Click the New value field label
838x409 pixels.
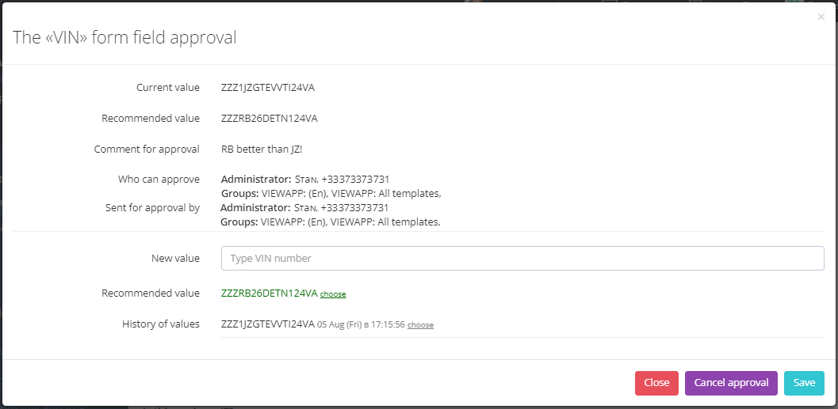click(x=175, y=258)
